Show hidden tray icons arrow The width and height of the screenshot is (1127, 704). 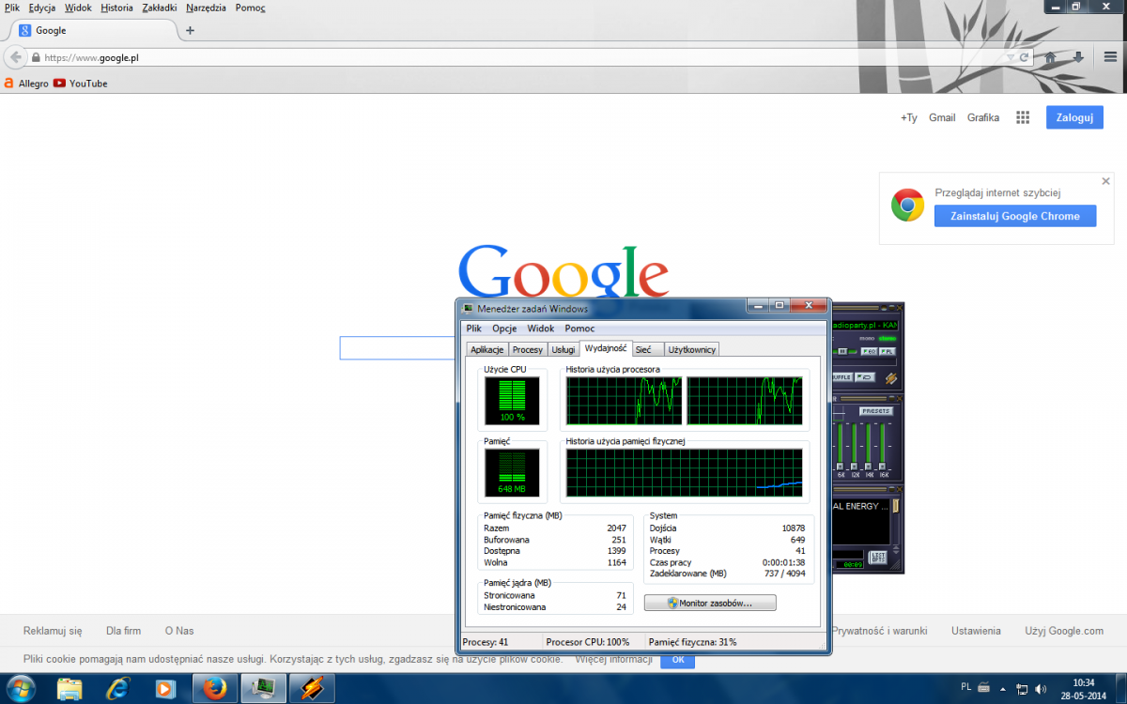pyautogui.click(x=1004, y=690)
